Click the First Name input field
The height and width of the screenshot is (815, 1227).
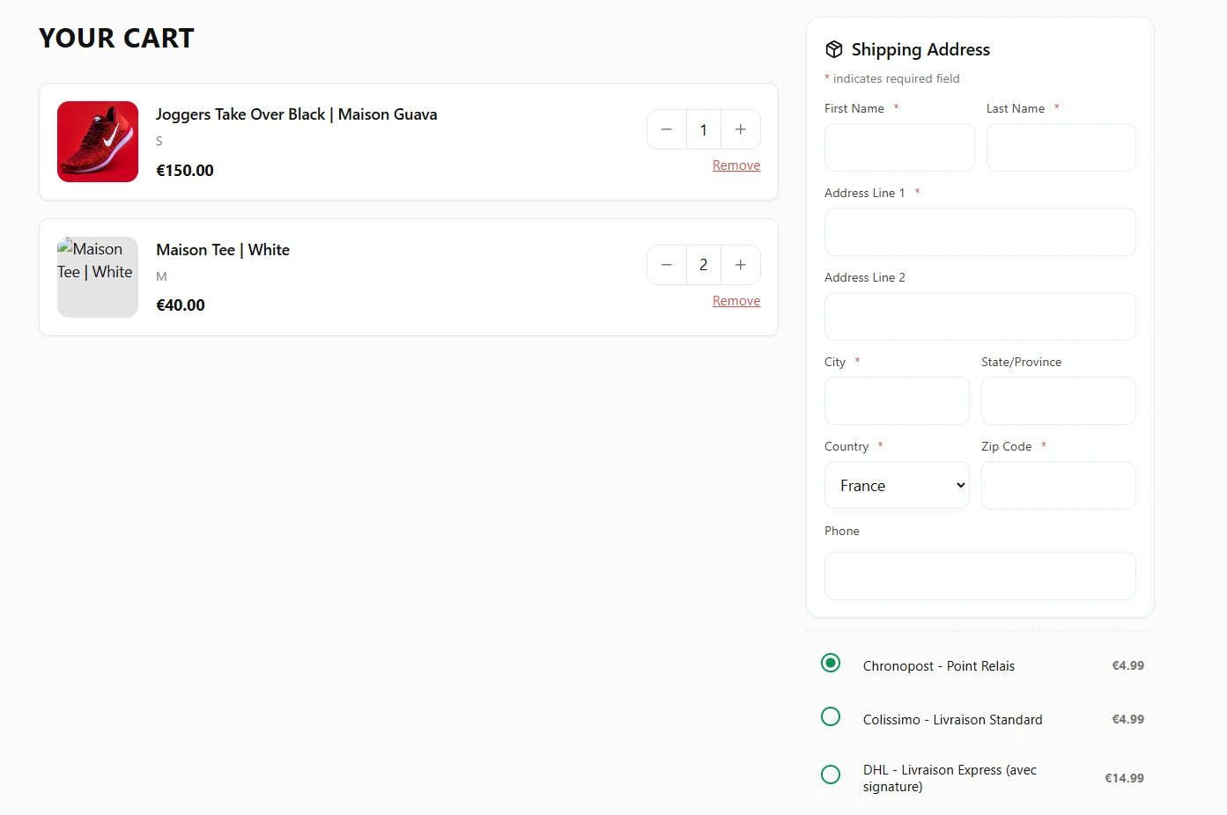click(x=899, y=147)
